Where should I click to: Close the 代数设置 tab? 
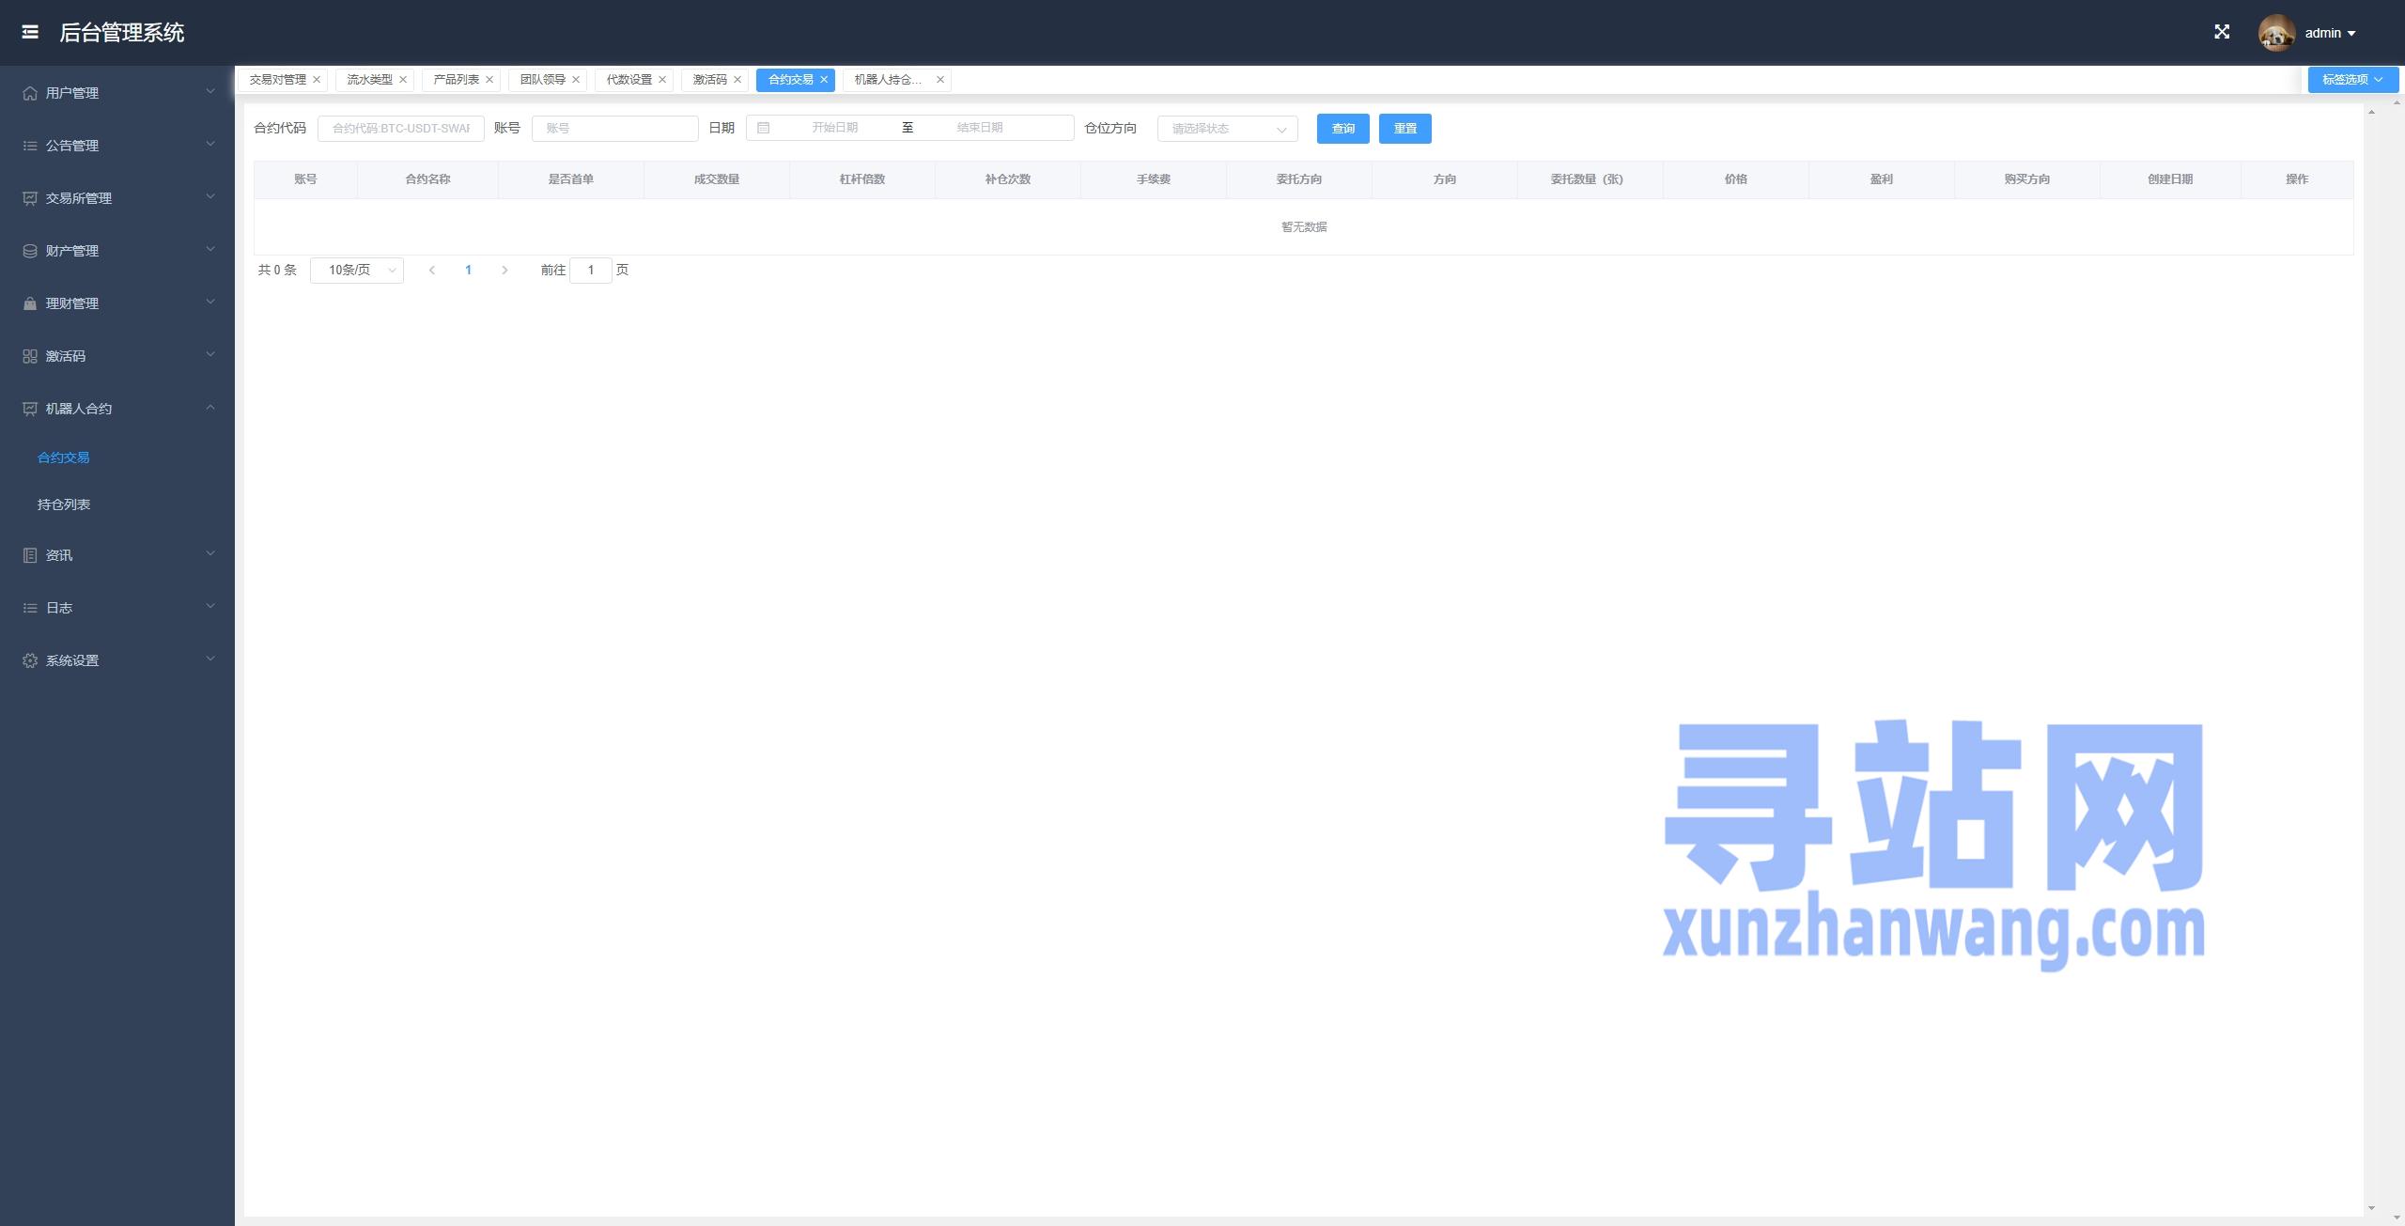[662, 80]
